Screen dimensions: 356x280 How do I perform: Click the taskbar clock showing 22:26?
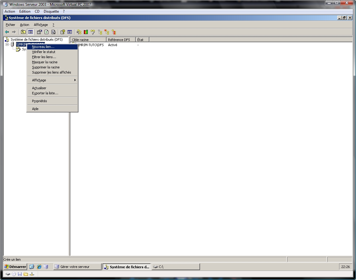pyautogui.click(x=345, y=267)
